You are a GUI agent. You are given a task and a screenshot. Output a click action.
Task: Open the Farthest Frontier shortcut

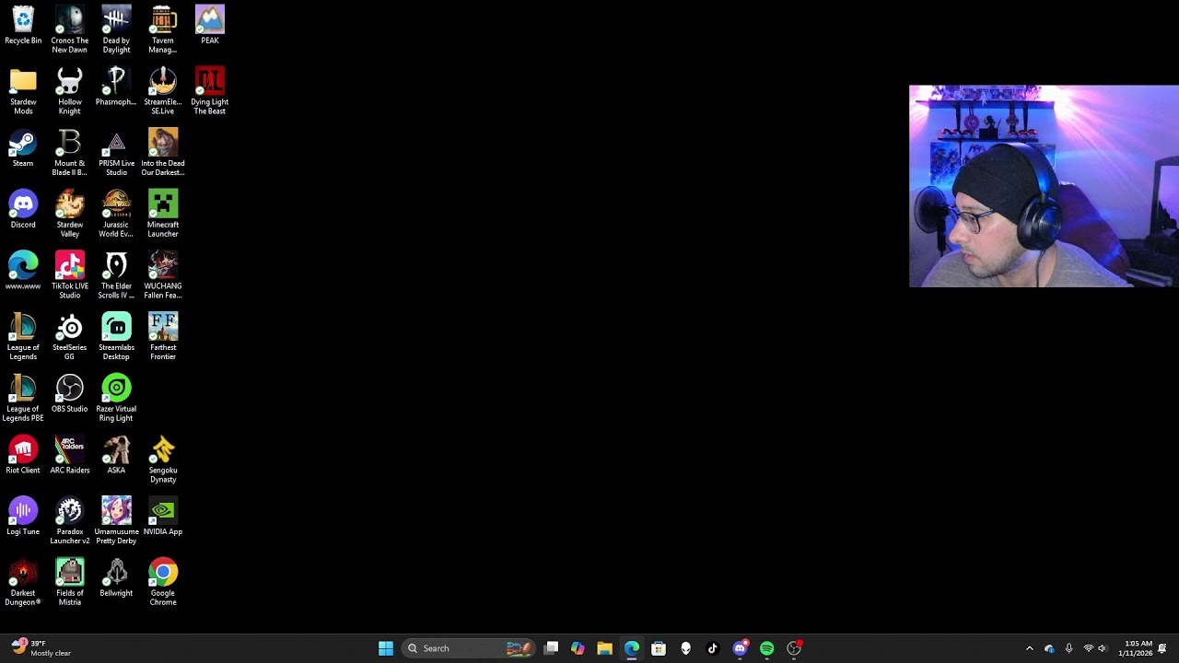pyautogui.click(x=163, y=337)
